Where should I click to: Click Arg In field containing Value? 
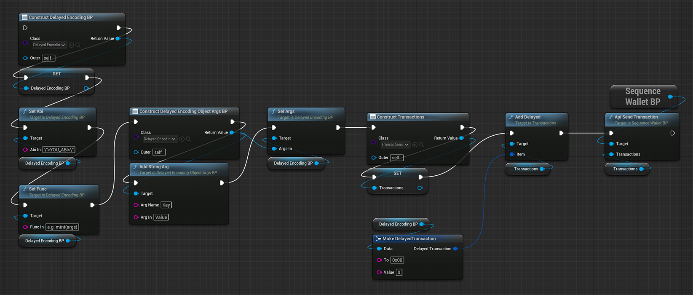(161, 217)
